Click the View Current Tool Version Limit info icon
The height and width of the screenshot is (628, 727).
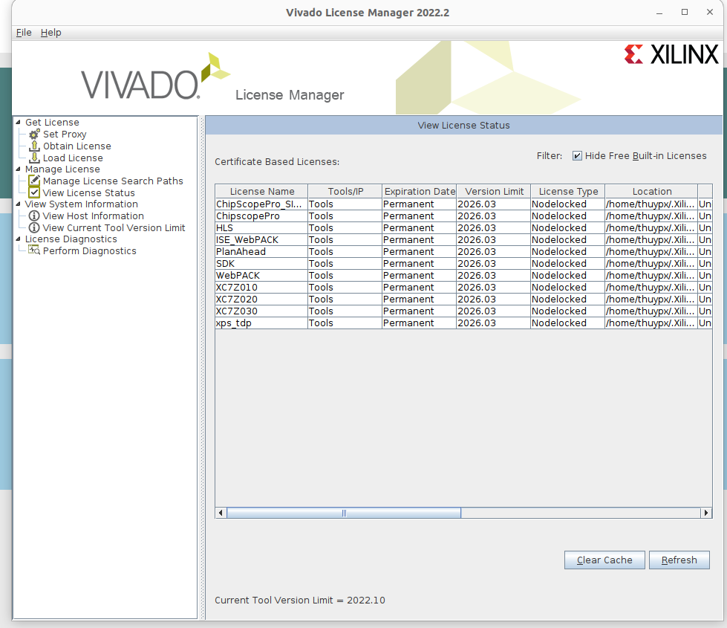[x=34, y=228]
